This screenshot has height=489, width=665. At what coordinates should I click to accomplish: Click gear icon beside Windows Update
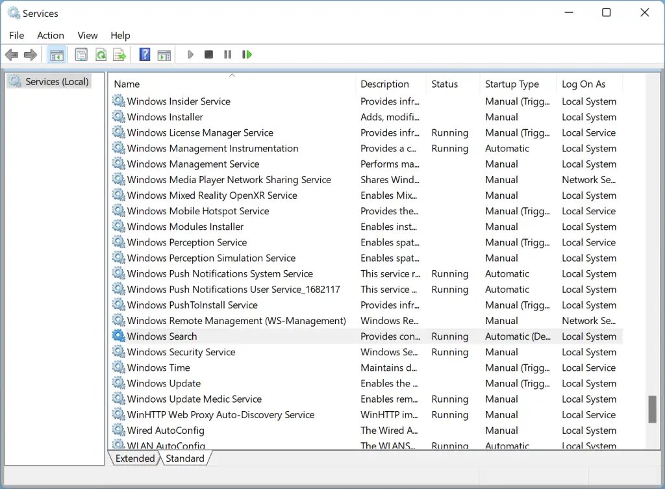(x=119, y=383)
